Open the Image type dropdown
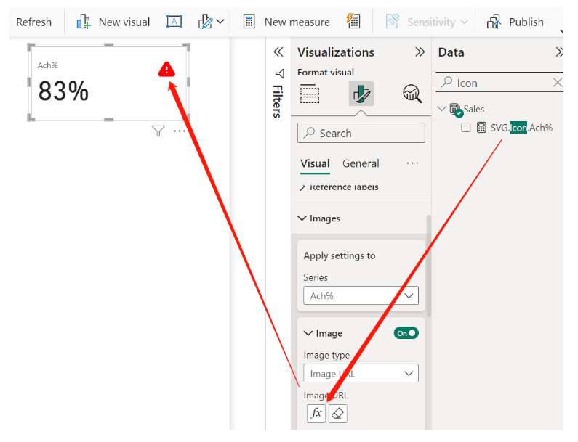The width and height of the screenshot is (578, 442). (361, 373)
